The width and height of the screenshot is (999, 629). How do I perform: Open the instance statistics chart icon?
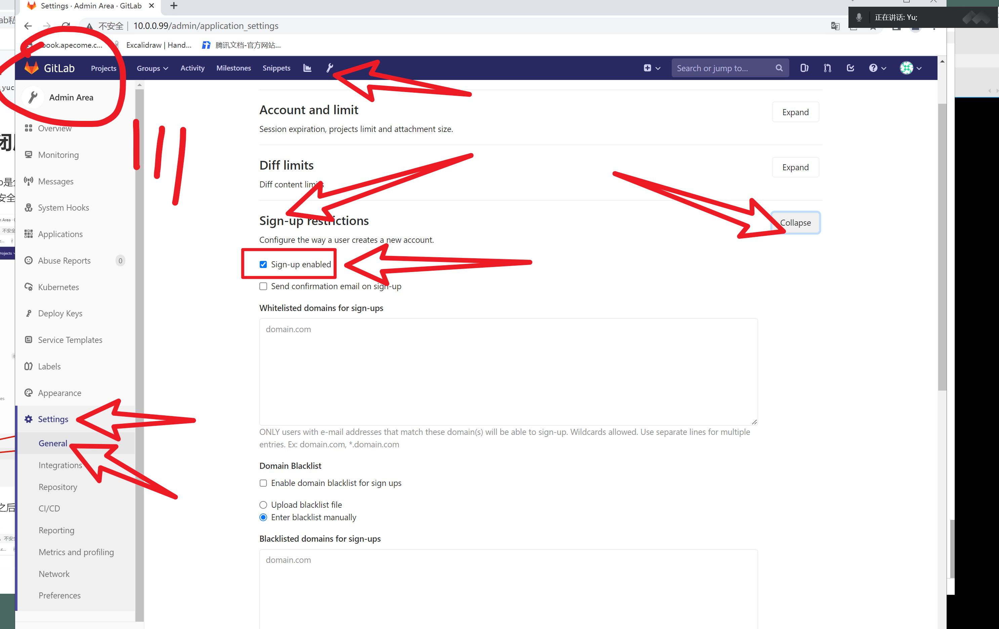[307, 68]
